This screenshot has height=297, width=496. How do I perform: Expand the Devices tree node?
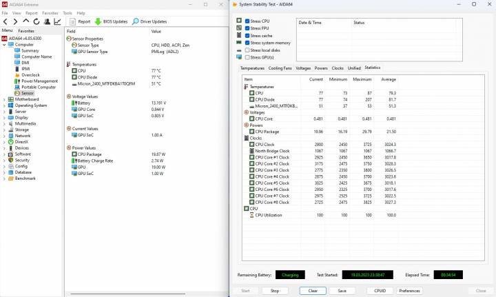coord(4,148)
